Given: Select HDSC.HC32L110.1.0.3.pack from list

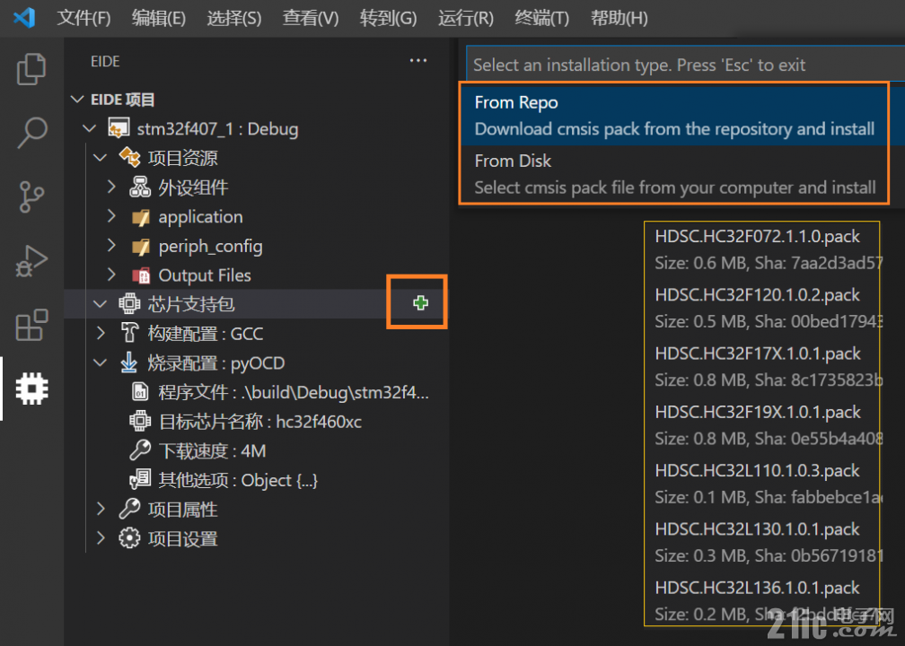Looking at the screenshot, I should [x=762, y=484].
